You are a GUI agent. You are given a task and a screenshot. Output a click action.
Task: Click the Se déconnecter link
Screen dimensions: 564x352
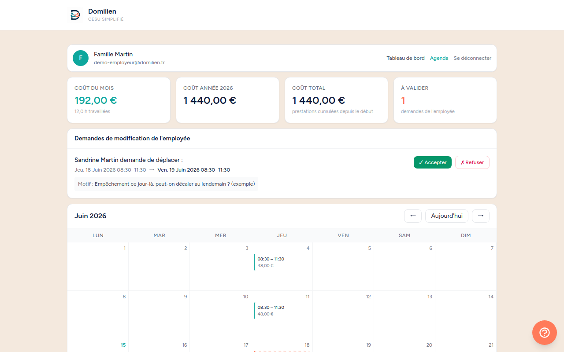472,58
